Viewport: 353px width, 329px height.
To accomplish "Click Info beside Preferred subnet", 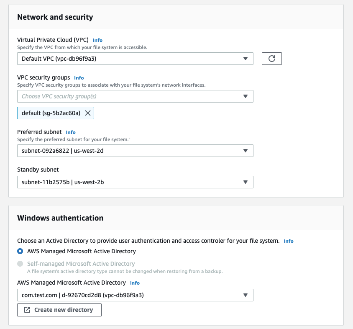I will tap(71, 132).
